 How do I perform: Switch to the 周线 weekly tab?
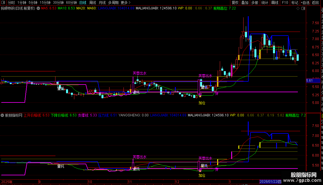(x=93, y=3)
